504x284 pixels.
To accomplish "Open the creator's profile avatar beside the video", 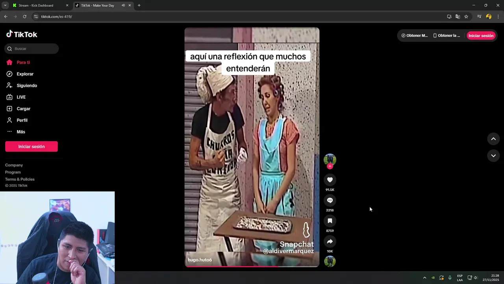I will 330,159.
